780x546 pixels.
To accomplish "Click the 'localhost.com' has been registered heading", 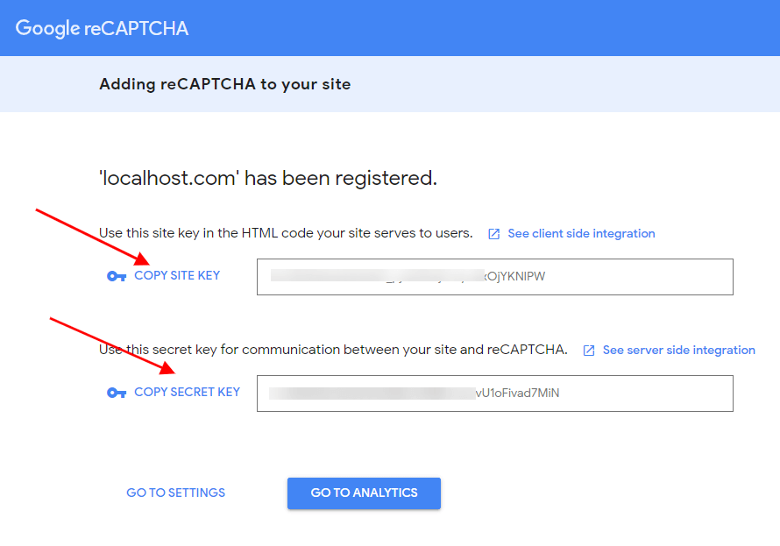I will click(268, 178).
